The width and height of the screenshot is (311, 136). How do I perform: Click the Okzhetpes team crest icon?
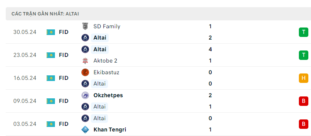[x=85, y=95]
